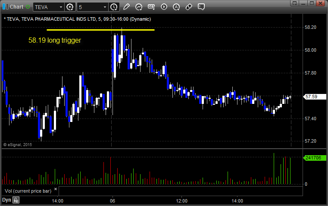
Task: Click the 0 volume axis label
Action: point(306,184)
